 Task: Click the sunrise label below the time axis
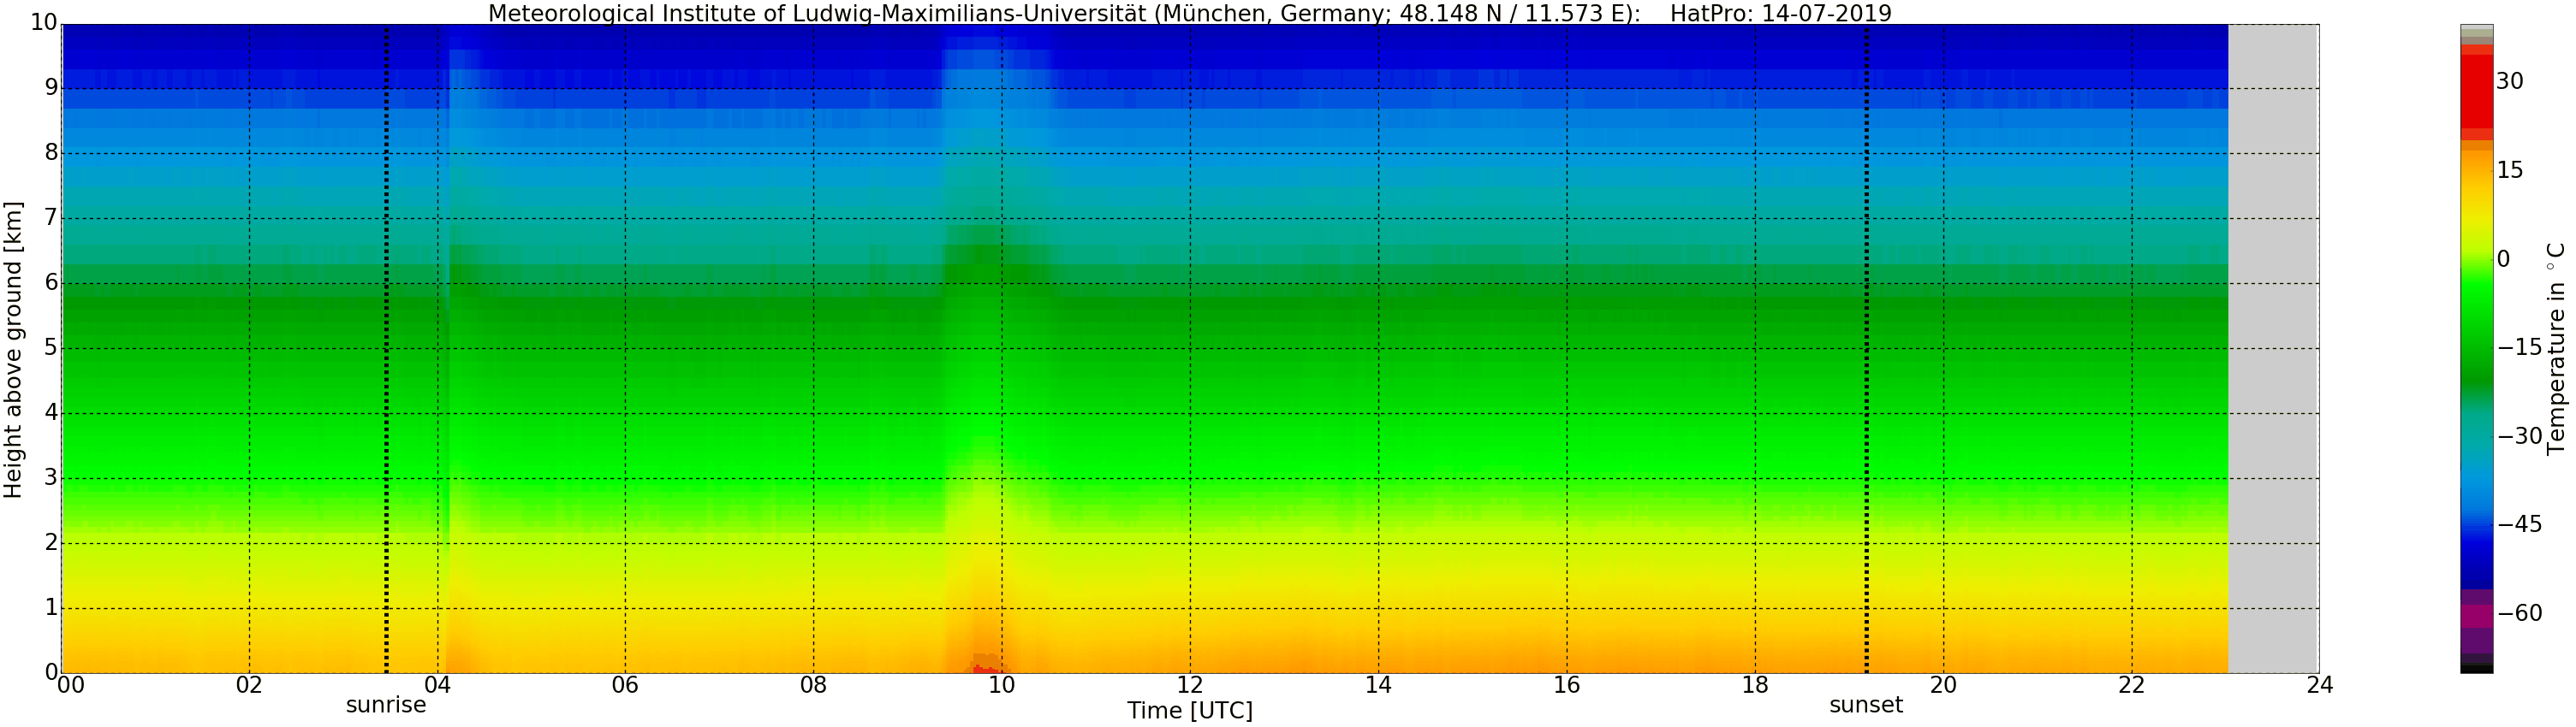[x=385, y=705]
